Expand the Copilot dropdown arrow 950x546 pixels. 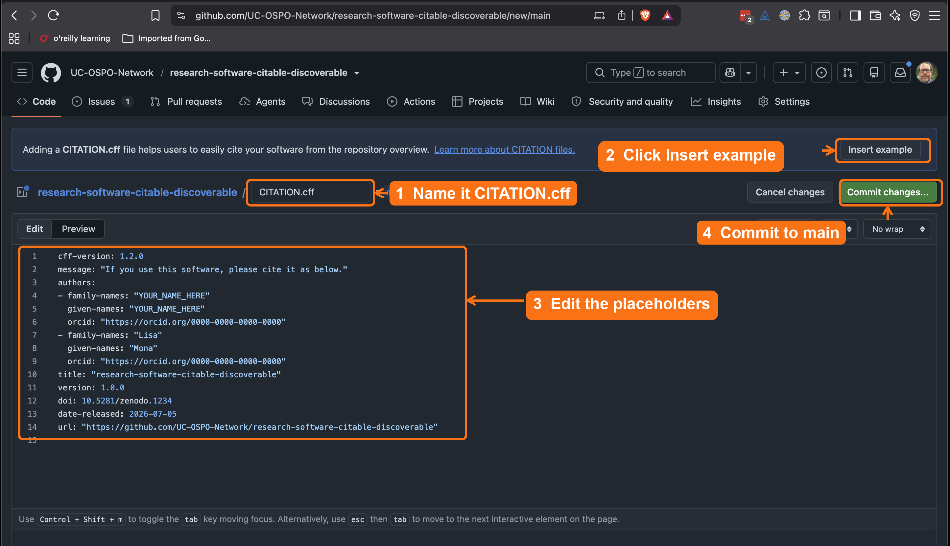[748, 72]
